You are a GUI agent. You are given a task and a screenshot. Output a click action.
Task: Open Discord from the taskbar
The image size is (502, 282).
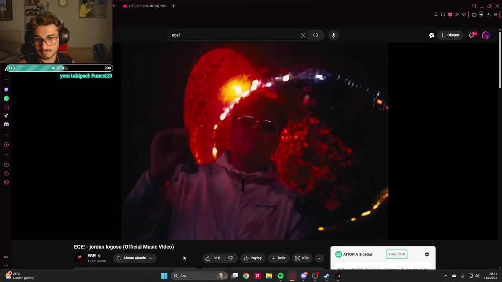pos(304,276)
